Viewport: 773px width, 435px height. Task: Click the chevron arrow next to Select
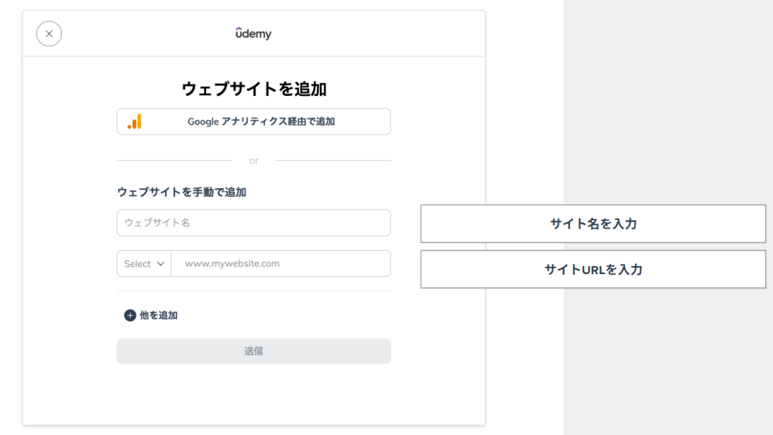pyautogui.click(x=160, y=264)
